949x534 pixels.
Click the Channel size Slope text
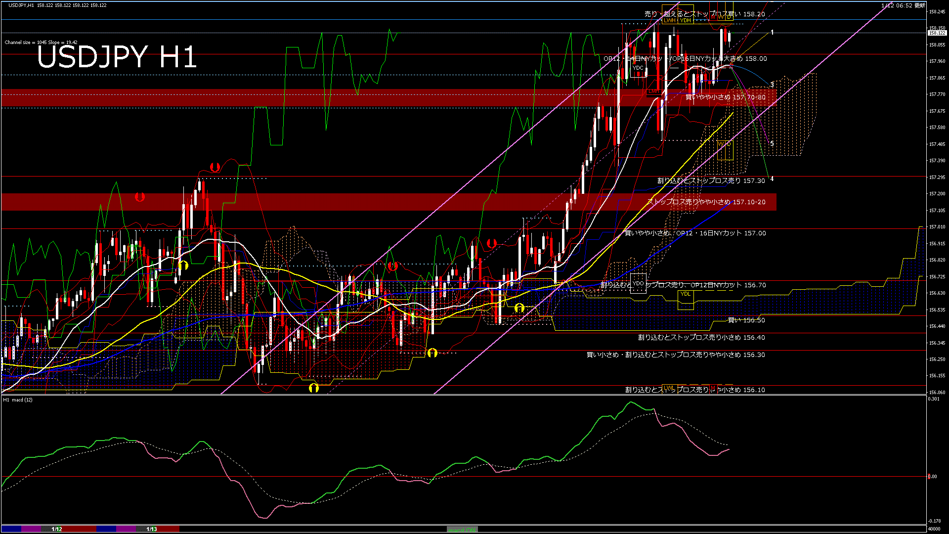coord(41,43)
